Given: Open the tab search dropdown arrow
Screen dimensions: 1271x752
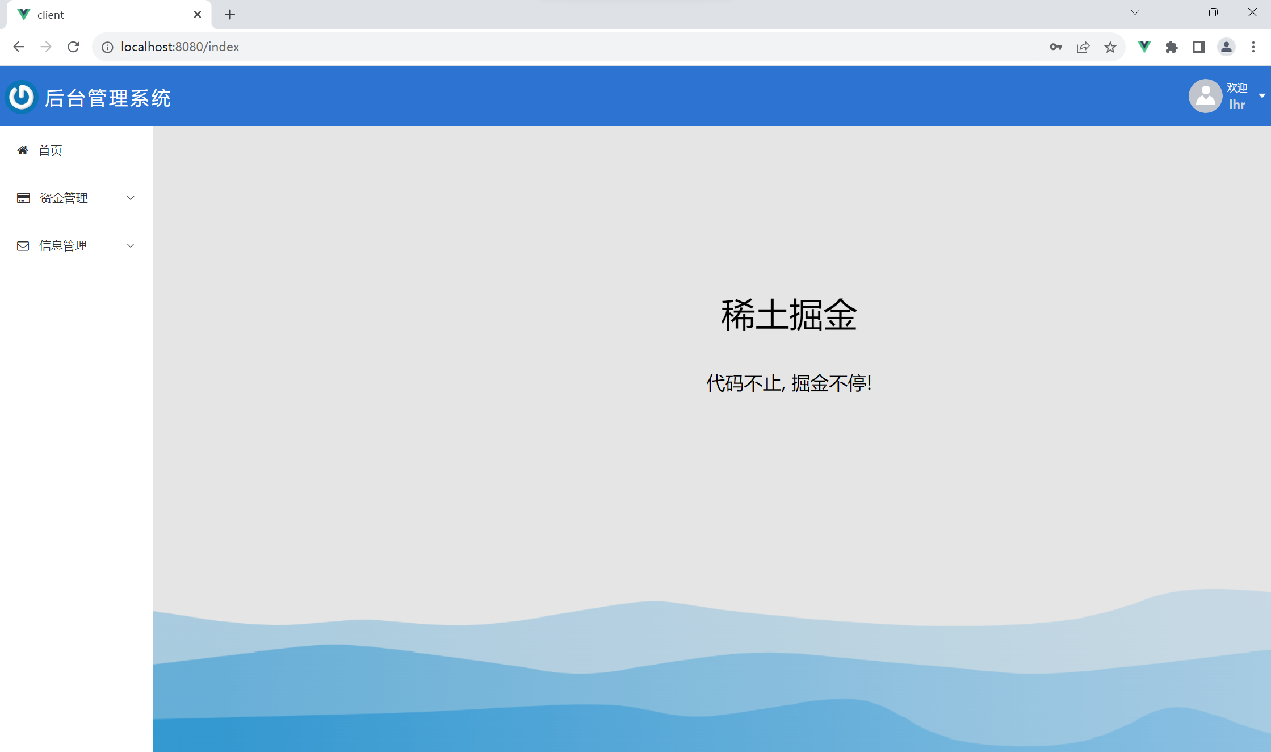Looking at the screenshot, I should (x=1135, y=12).
